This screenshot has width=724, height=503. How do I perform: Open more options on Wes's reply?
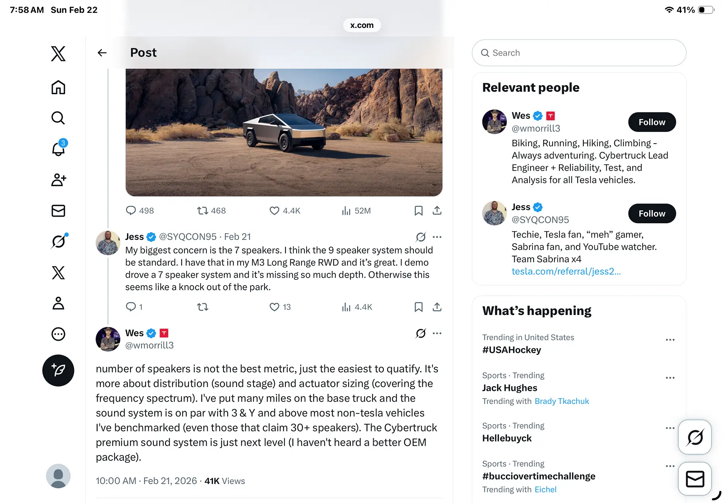(x=437, y=333)
